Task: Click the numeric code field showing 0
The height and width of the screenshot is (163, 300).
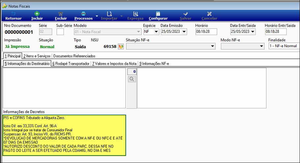Action: 132,72
